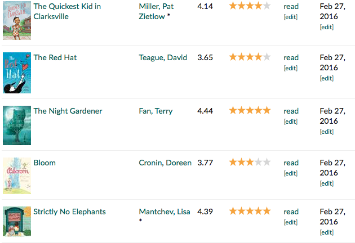This screenshot has width=355, height=243.
Task: Open the read shelf link for The Night Gardener
Action: pos(291,111)
